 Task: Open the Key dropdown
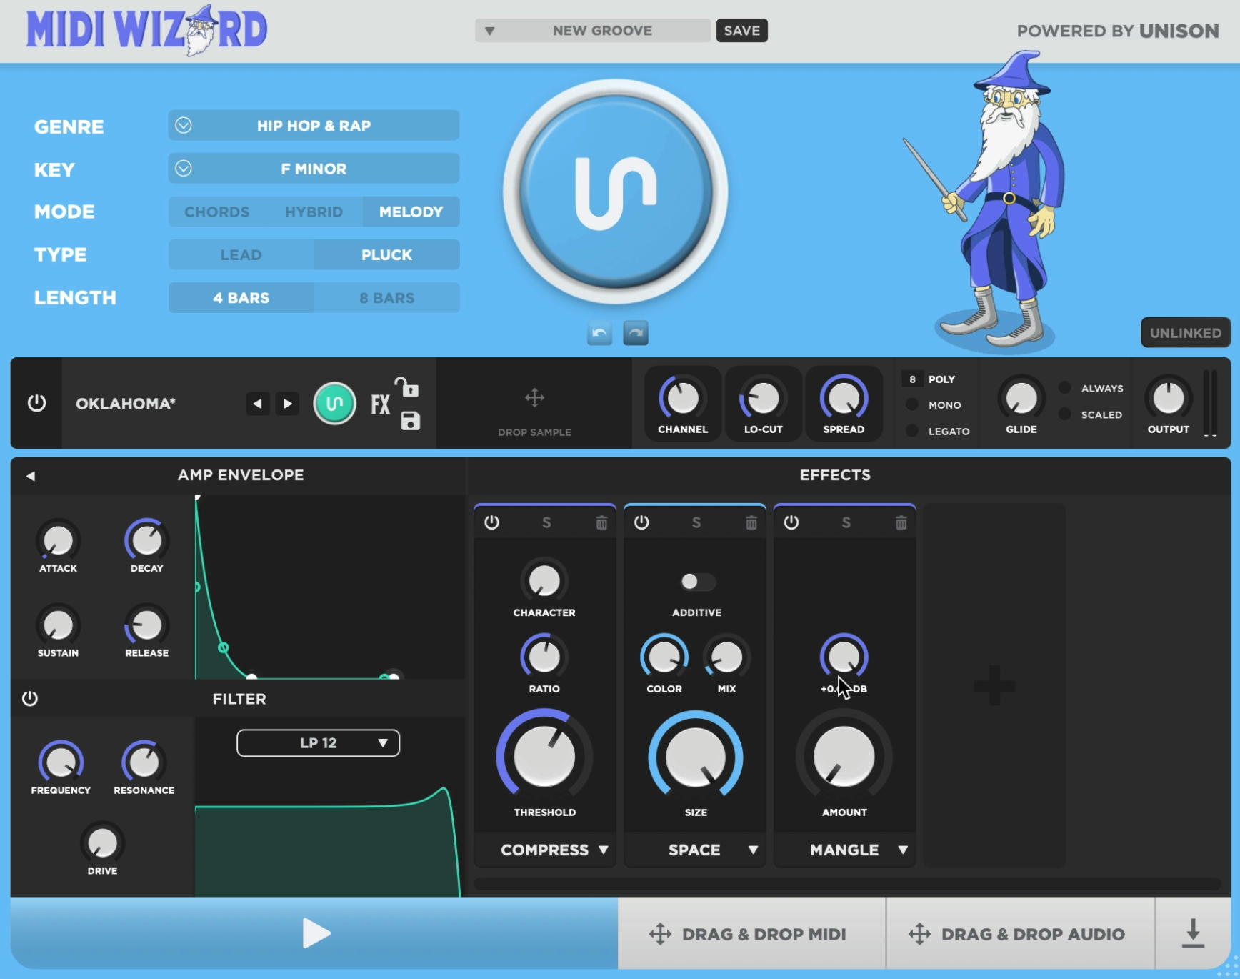pos(314,169)
